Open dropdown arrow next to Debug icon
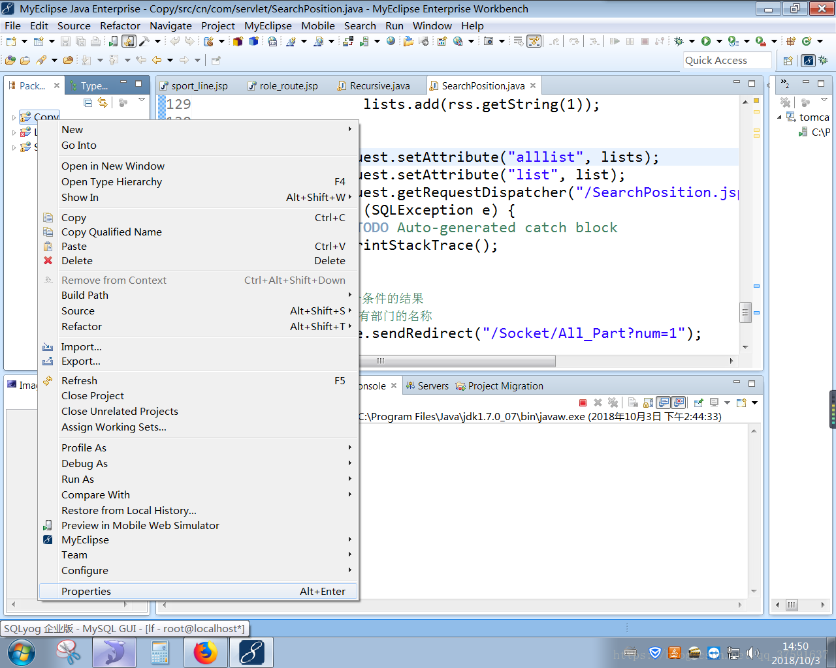836x668 pixels. click(692, 41)
